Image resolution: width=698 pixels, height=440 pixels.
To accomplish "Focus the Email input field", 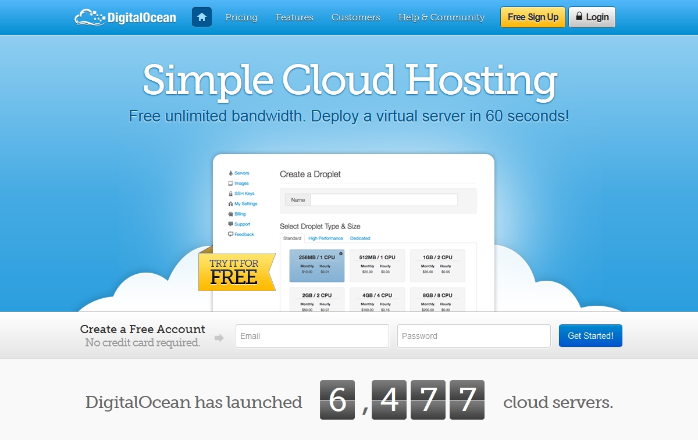I will point(312,336).
